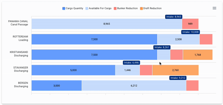223x105 pixels.
Task: Click the Intake: 9,212 label
Action: (178, 78)
